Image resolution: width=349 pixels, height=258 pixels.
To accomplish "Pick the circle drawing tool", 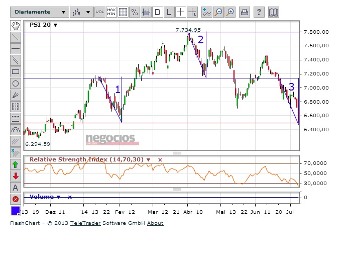I will 16,83.
